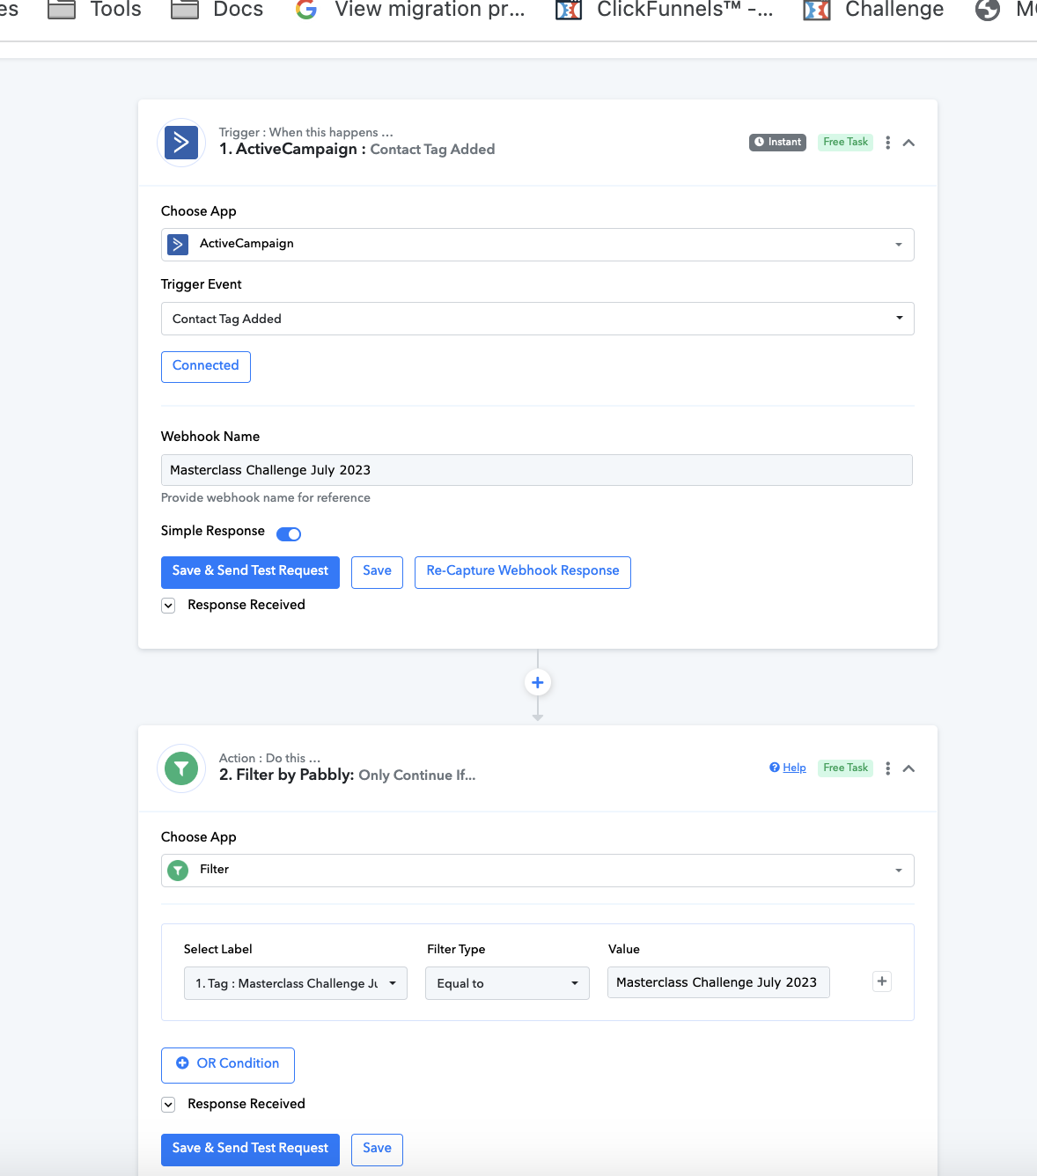Click the Filter by Pabbly step icon
This screenshot has height=1176, width=1037.
point(181,768)
